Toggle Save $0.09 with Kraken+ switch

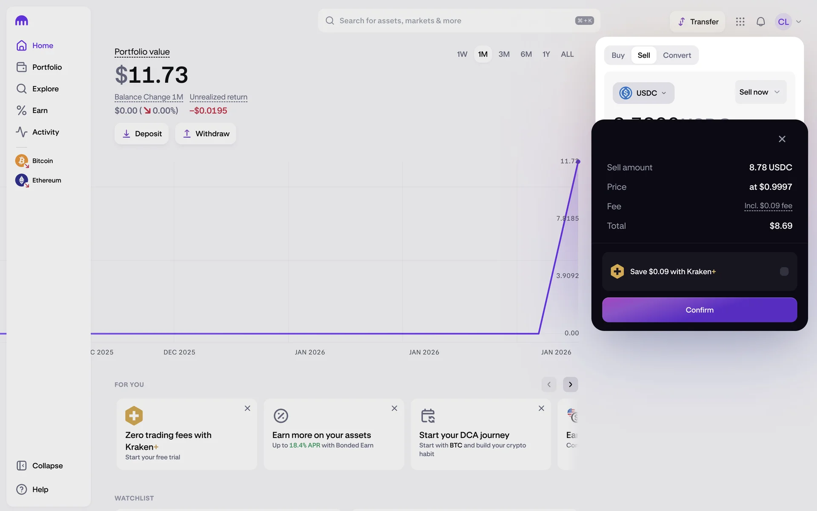[x=784, y=272]
